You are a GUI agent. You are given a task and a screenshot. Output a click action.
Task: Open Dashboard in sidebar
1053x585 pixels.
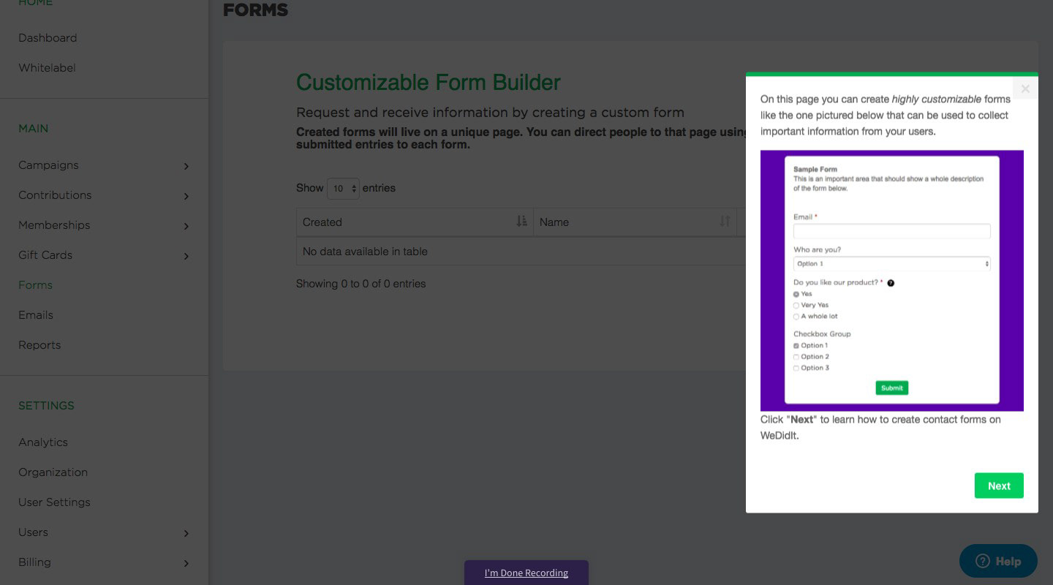[48, 38]
